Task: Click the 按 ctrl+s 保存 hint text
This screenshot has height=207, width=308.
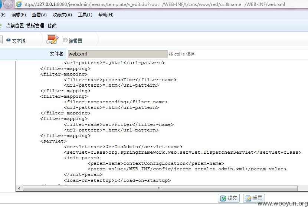Action: click(181, 54)
